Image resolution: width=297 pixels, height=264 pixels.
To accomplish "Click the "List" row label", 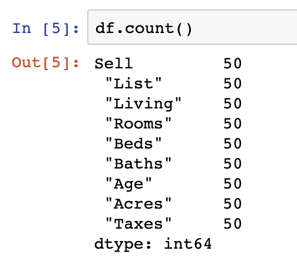I will pos(134,83).
